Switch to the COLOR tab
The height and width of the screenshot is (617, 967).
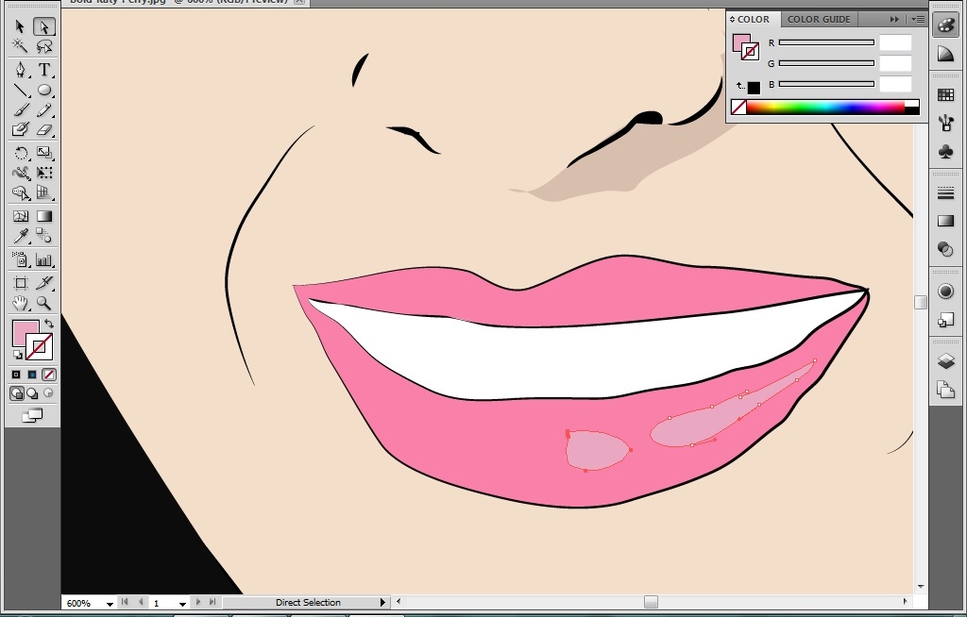pos(754,19)
